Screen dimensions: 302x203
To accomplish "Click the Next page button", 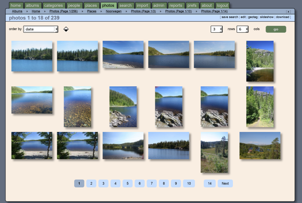I will 225,183.
